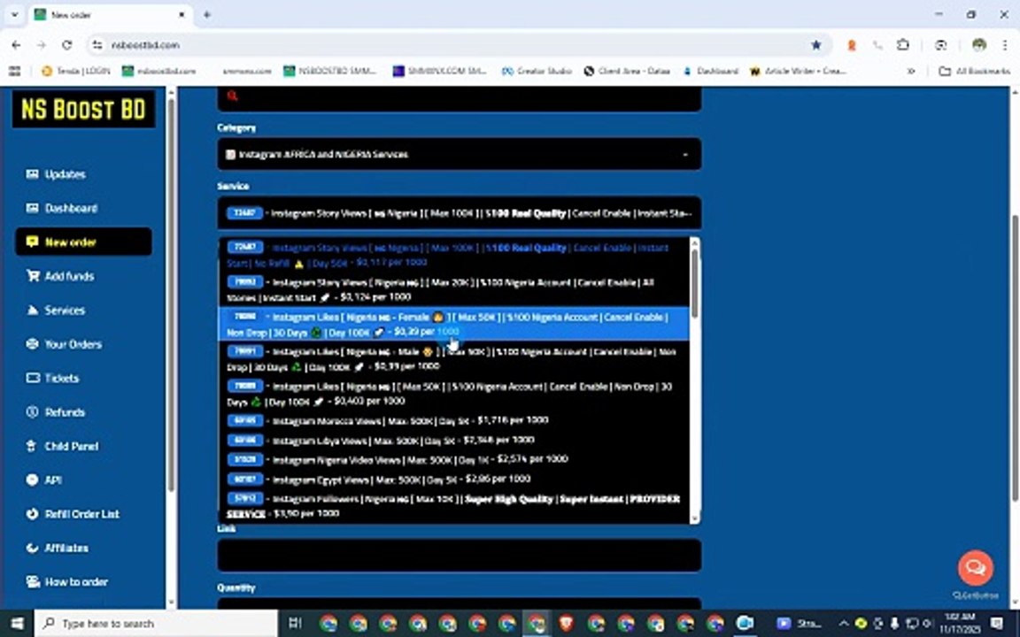The width and height of the screenshot is (1020, 637).
Task: Click the taskbar search box
Action: pos(156,624)
